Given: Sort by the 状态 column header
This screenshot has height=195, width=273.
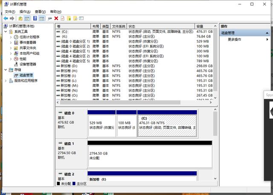Looking at the screenshot, I should tap(160, 26).
